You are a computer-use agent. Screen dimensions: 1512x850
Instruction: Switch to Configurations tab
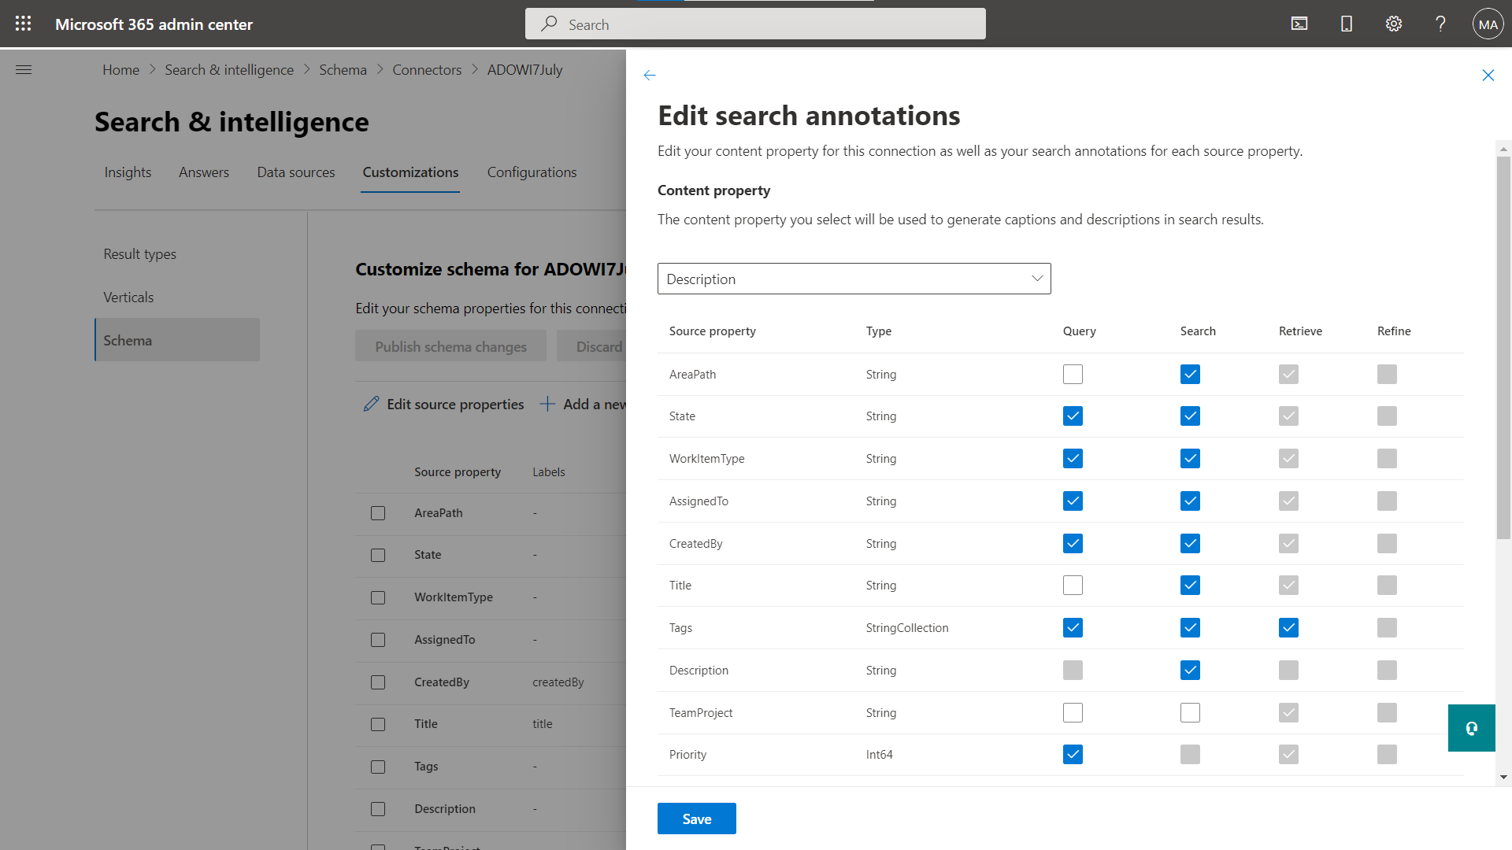pyautogui.click(x=532, y=172)
